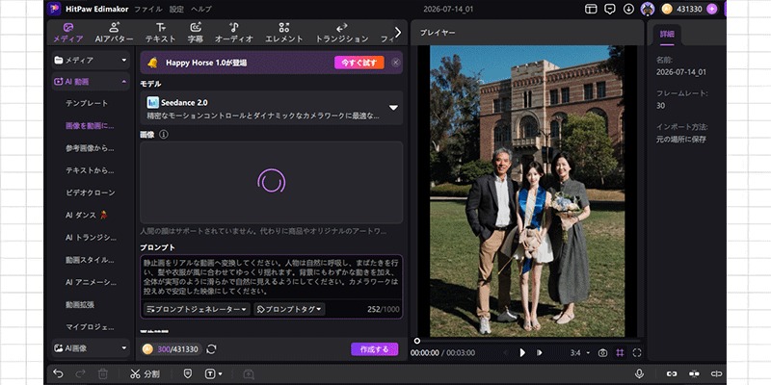
Task: Click into the プロンプト text box
Action: tap(272, 277)
